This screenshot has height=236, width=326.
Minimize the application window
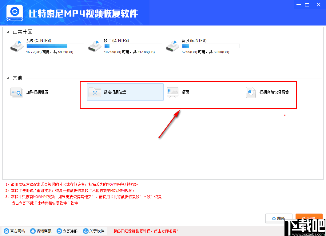pos(299,5)
